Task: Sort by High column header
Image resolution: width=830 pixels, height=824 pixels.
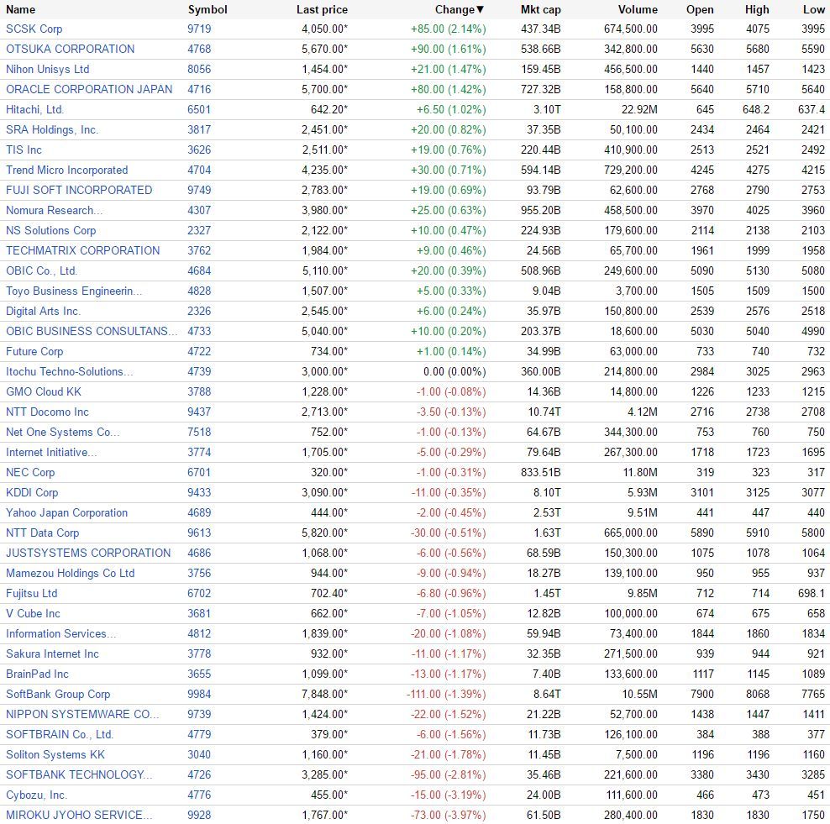Action: click(x=757, y=9)
